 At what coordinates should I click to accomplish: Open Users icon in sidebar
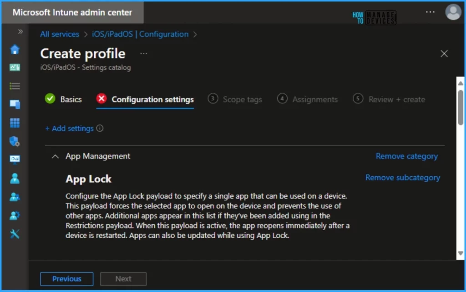[x=15, y=179]
